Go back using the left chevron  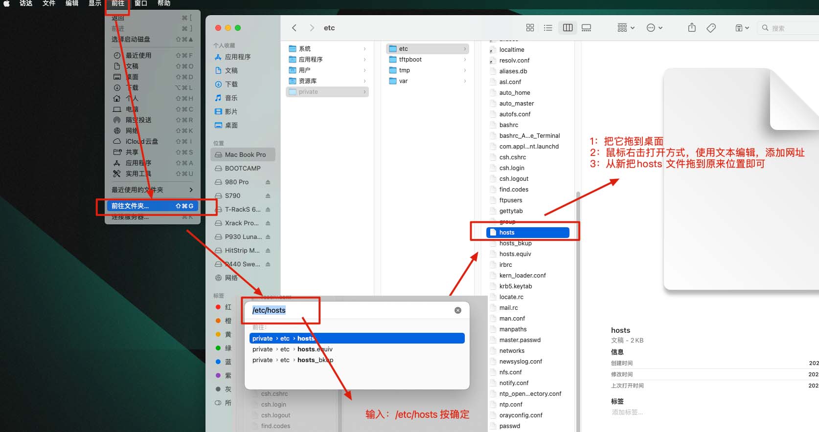coord(294,28)
